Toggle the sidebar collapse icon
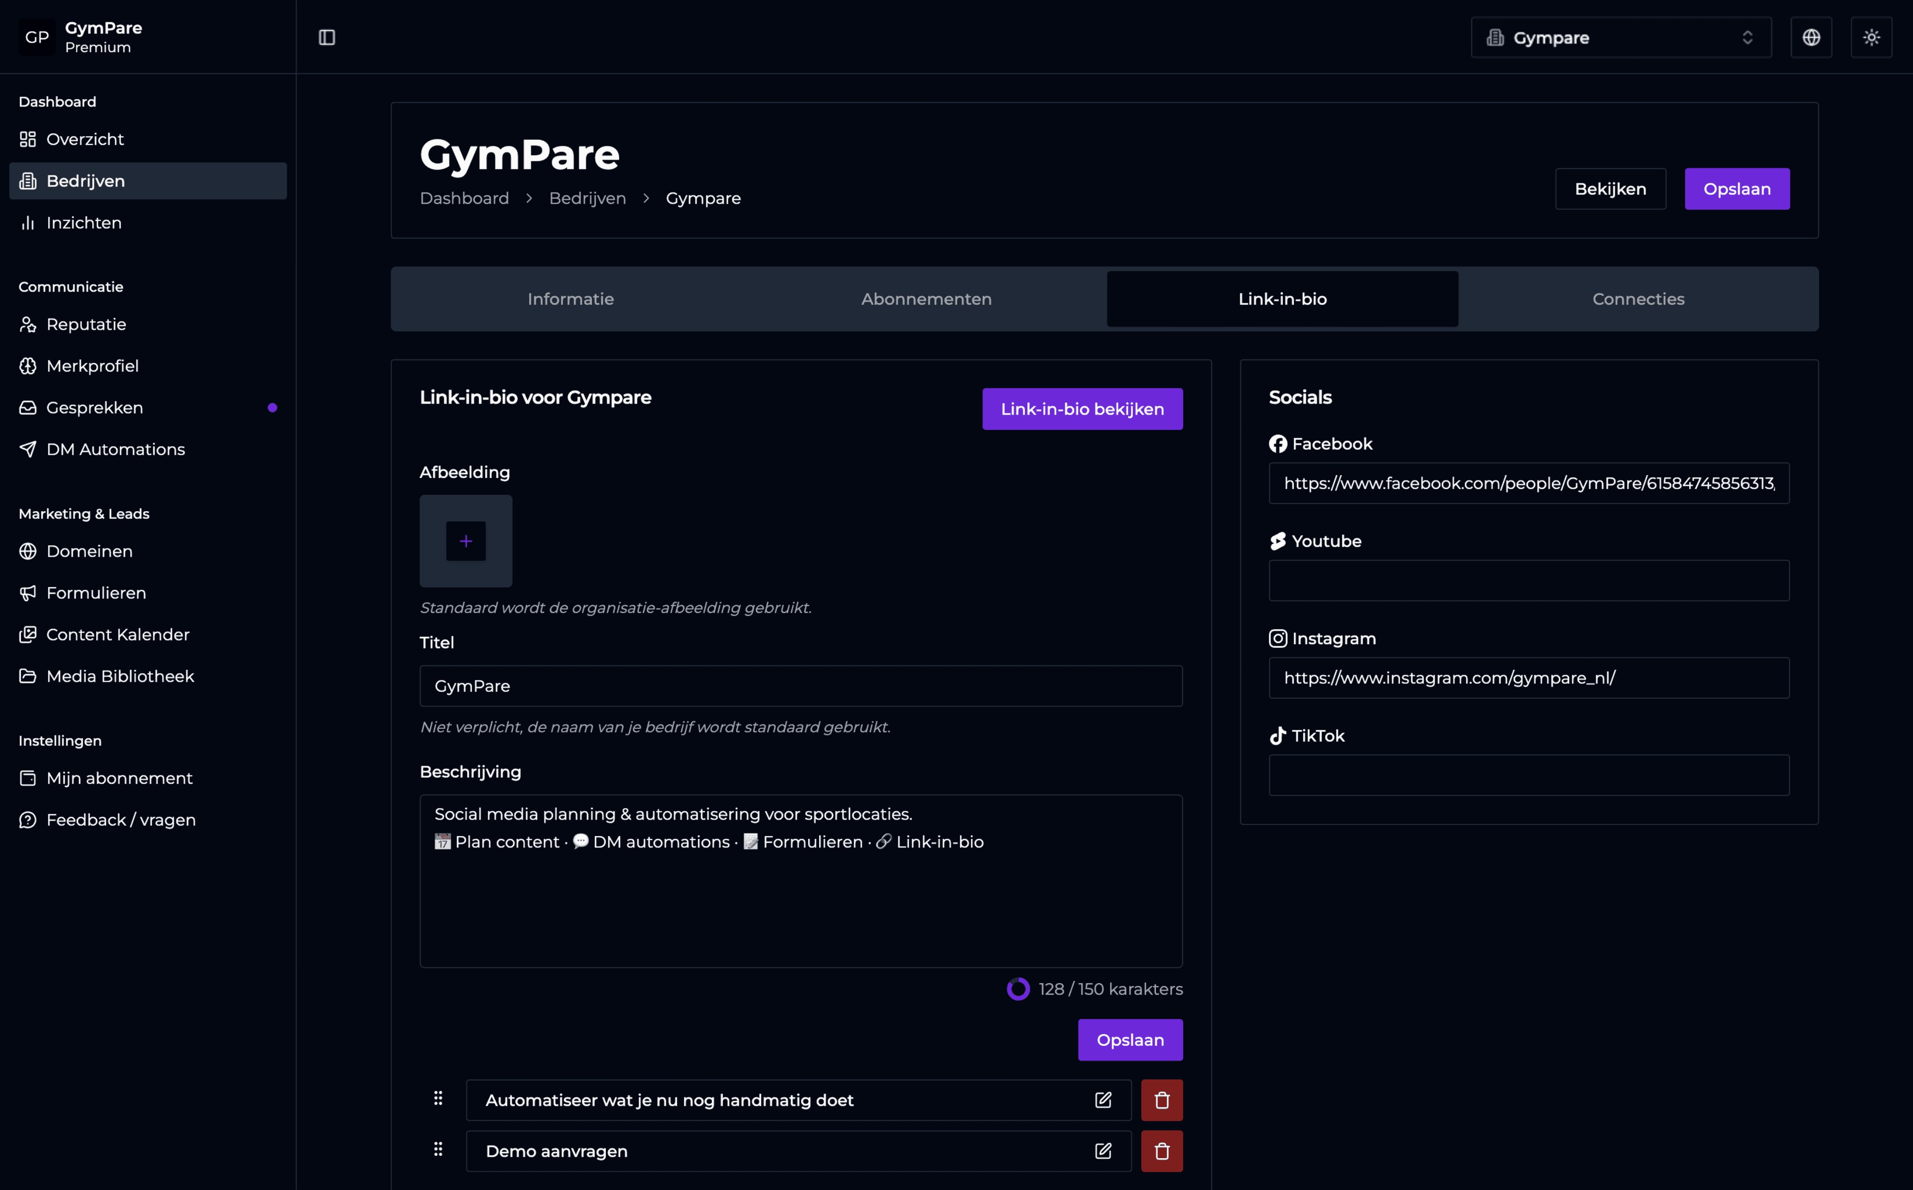The height and width of the screenshot is (1190, 1913). coord(327,37)
